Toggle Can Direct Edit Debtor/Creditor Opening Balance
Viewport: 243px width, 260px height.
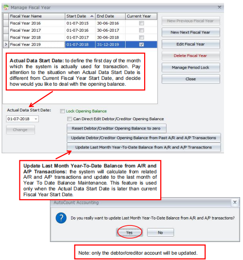click(70, 119)
